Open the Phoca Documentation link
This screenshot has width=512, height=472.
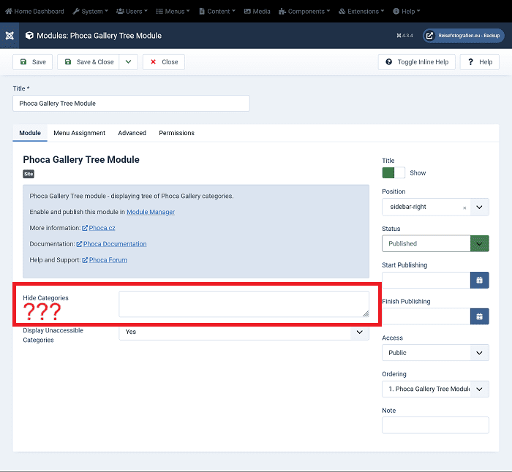115,244
